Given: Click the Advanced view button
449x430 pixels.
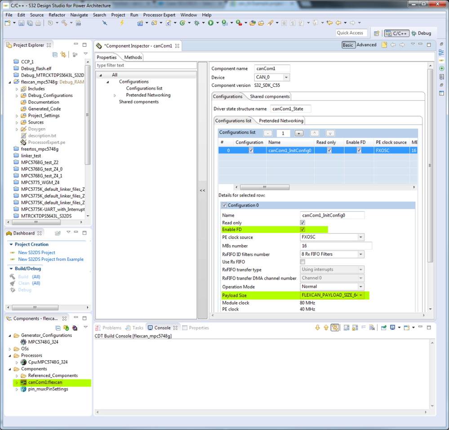Looking at the screenshot, I should 366,45.
